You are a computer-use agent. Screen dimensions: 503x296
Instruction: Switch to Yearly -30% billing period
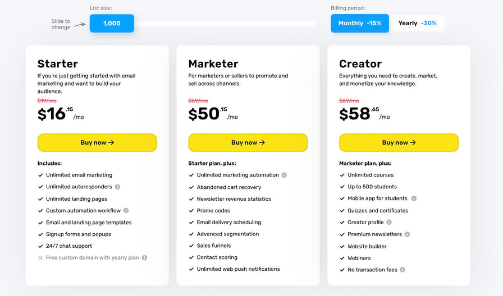(417, 24)
